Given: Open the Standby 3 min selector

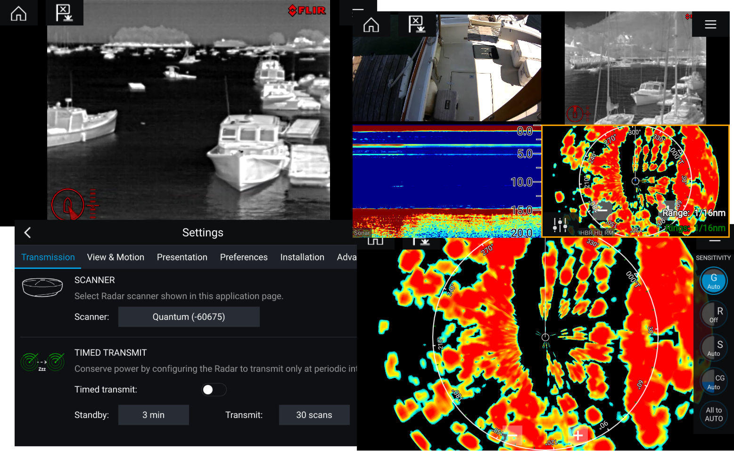Looking at the screenshot, I should click(x=153, y=415).
